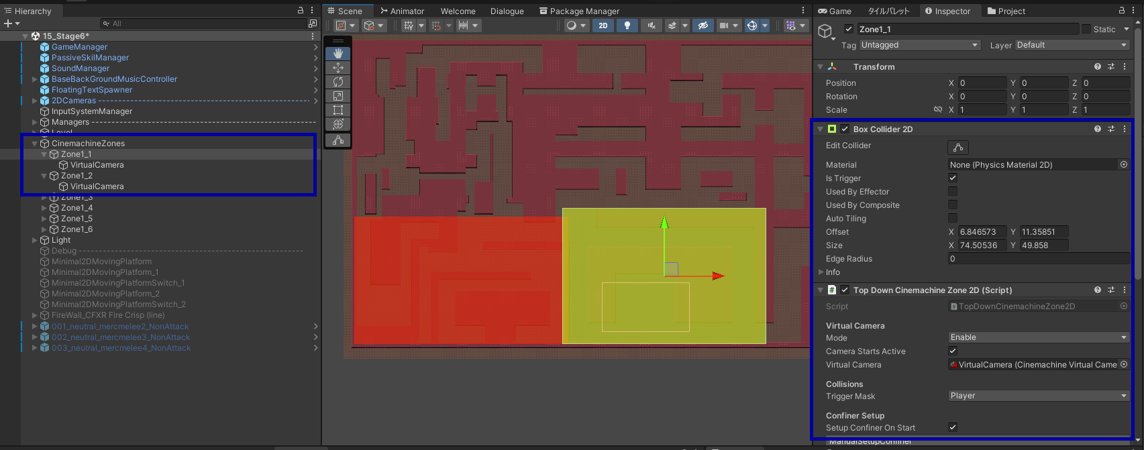Open the Trigger Mask dropdown set to Player

click(x=1038, y=396)
